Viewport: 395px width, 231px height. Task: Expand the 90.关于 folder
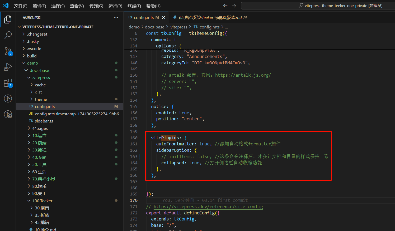coord(39,193)
